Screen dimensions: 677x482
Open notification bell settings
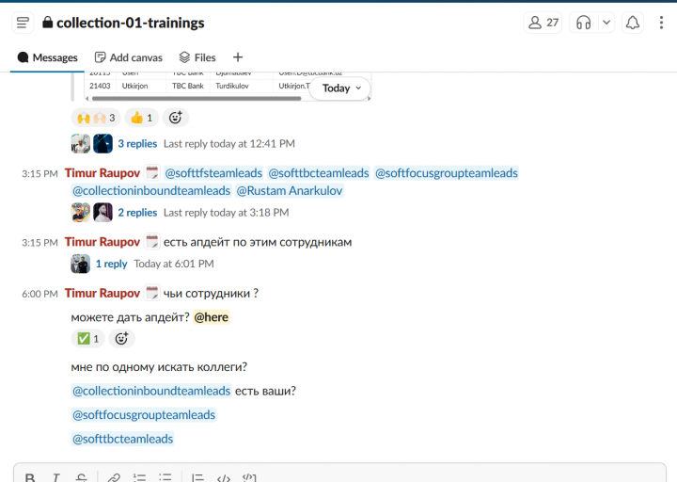(x=633, y=23)
